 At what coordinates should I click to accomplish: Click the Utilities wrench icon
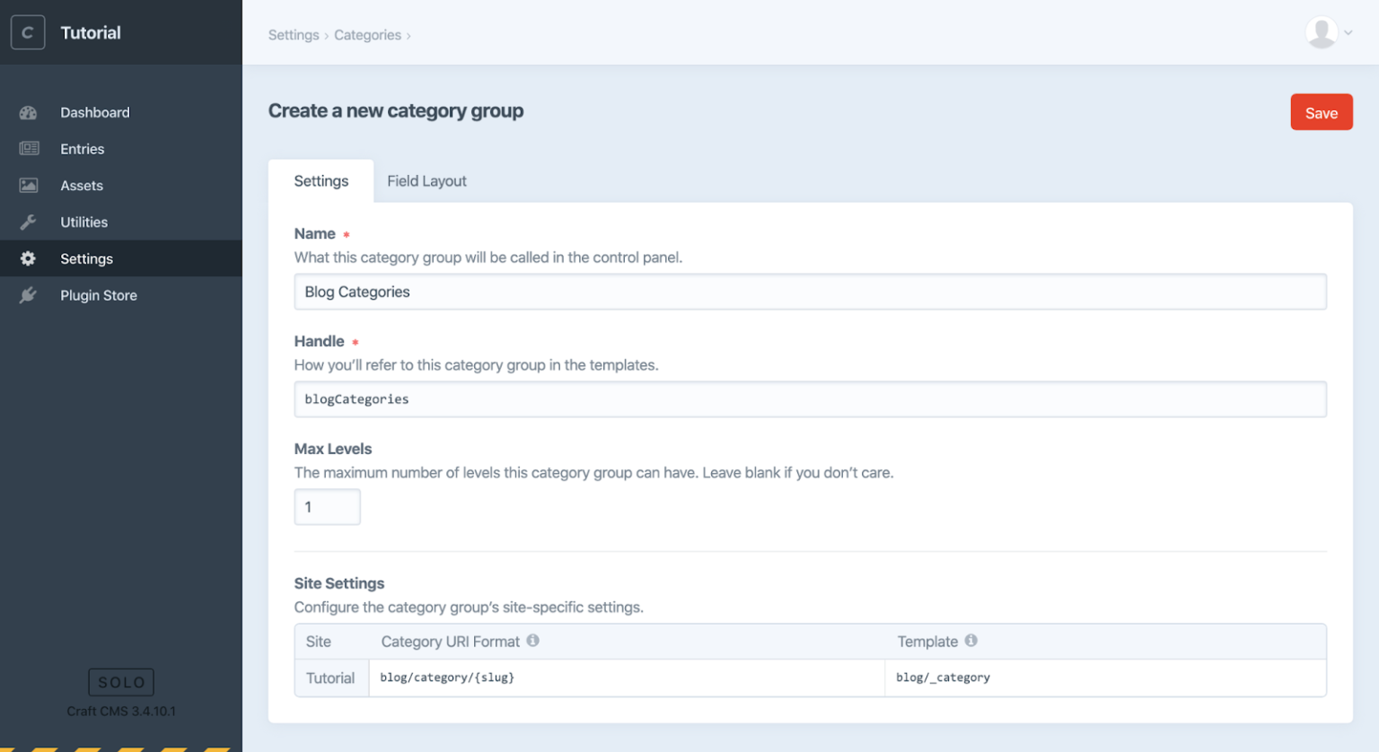29,222
